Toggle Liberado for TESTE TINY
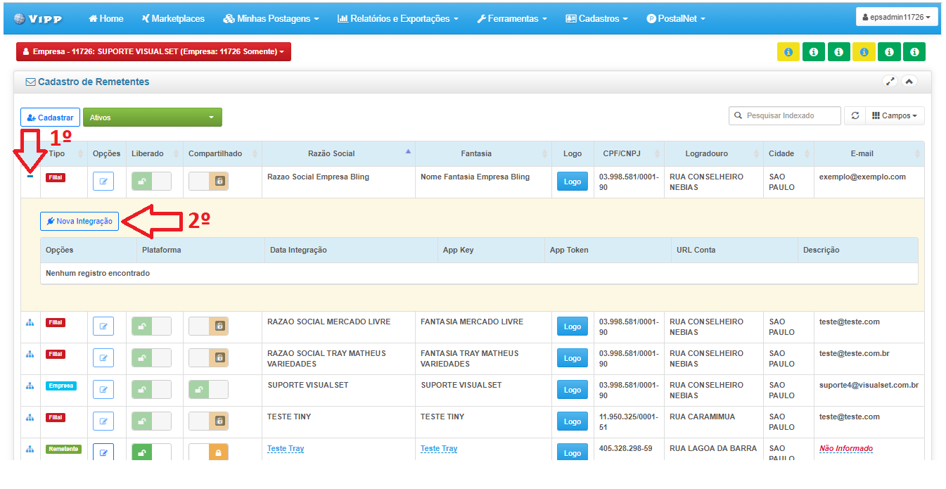Viewport: 946px width, 489px height. pyautogui.click(x=151, y=421)
